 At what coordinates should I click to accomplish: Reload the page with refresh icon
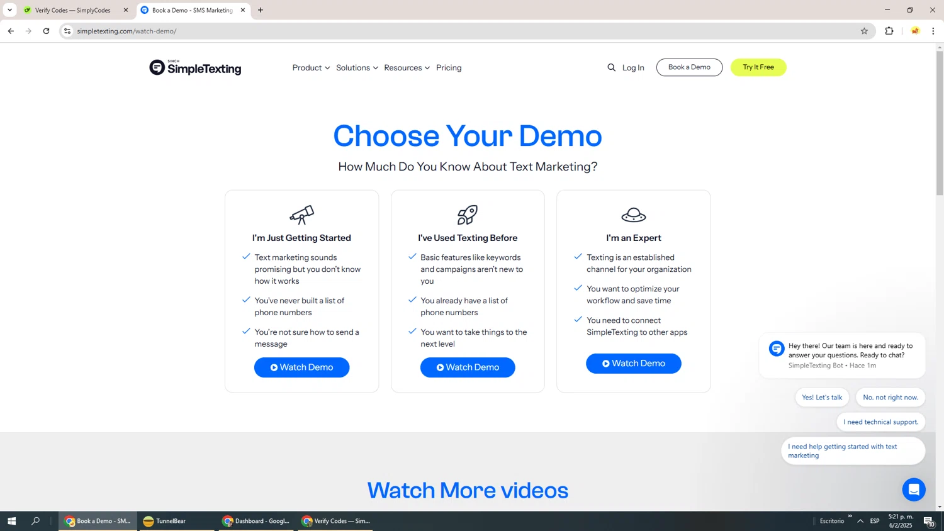[46, 31]
